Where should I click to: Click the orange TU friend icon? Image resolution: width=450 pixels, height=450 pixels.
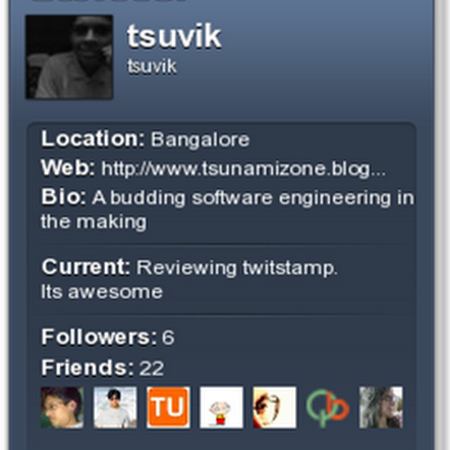point(168,407)
